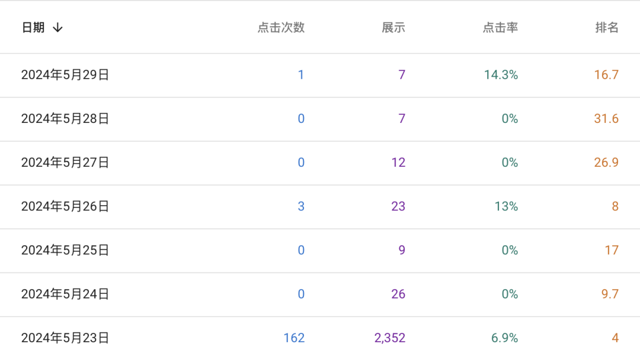Click the 162 clicks value
Image resolution: width=640 pixels, height=360 pixels.
pyautogui.click(x=294, y=338)
